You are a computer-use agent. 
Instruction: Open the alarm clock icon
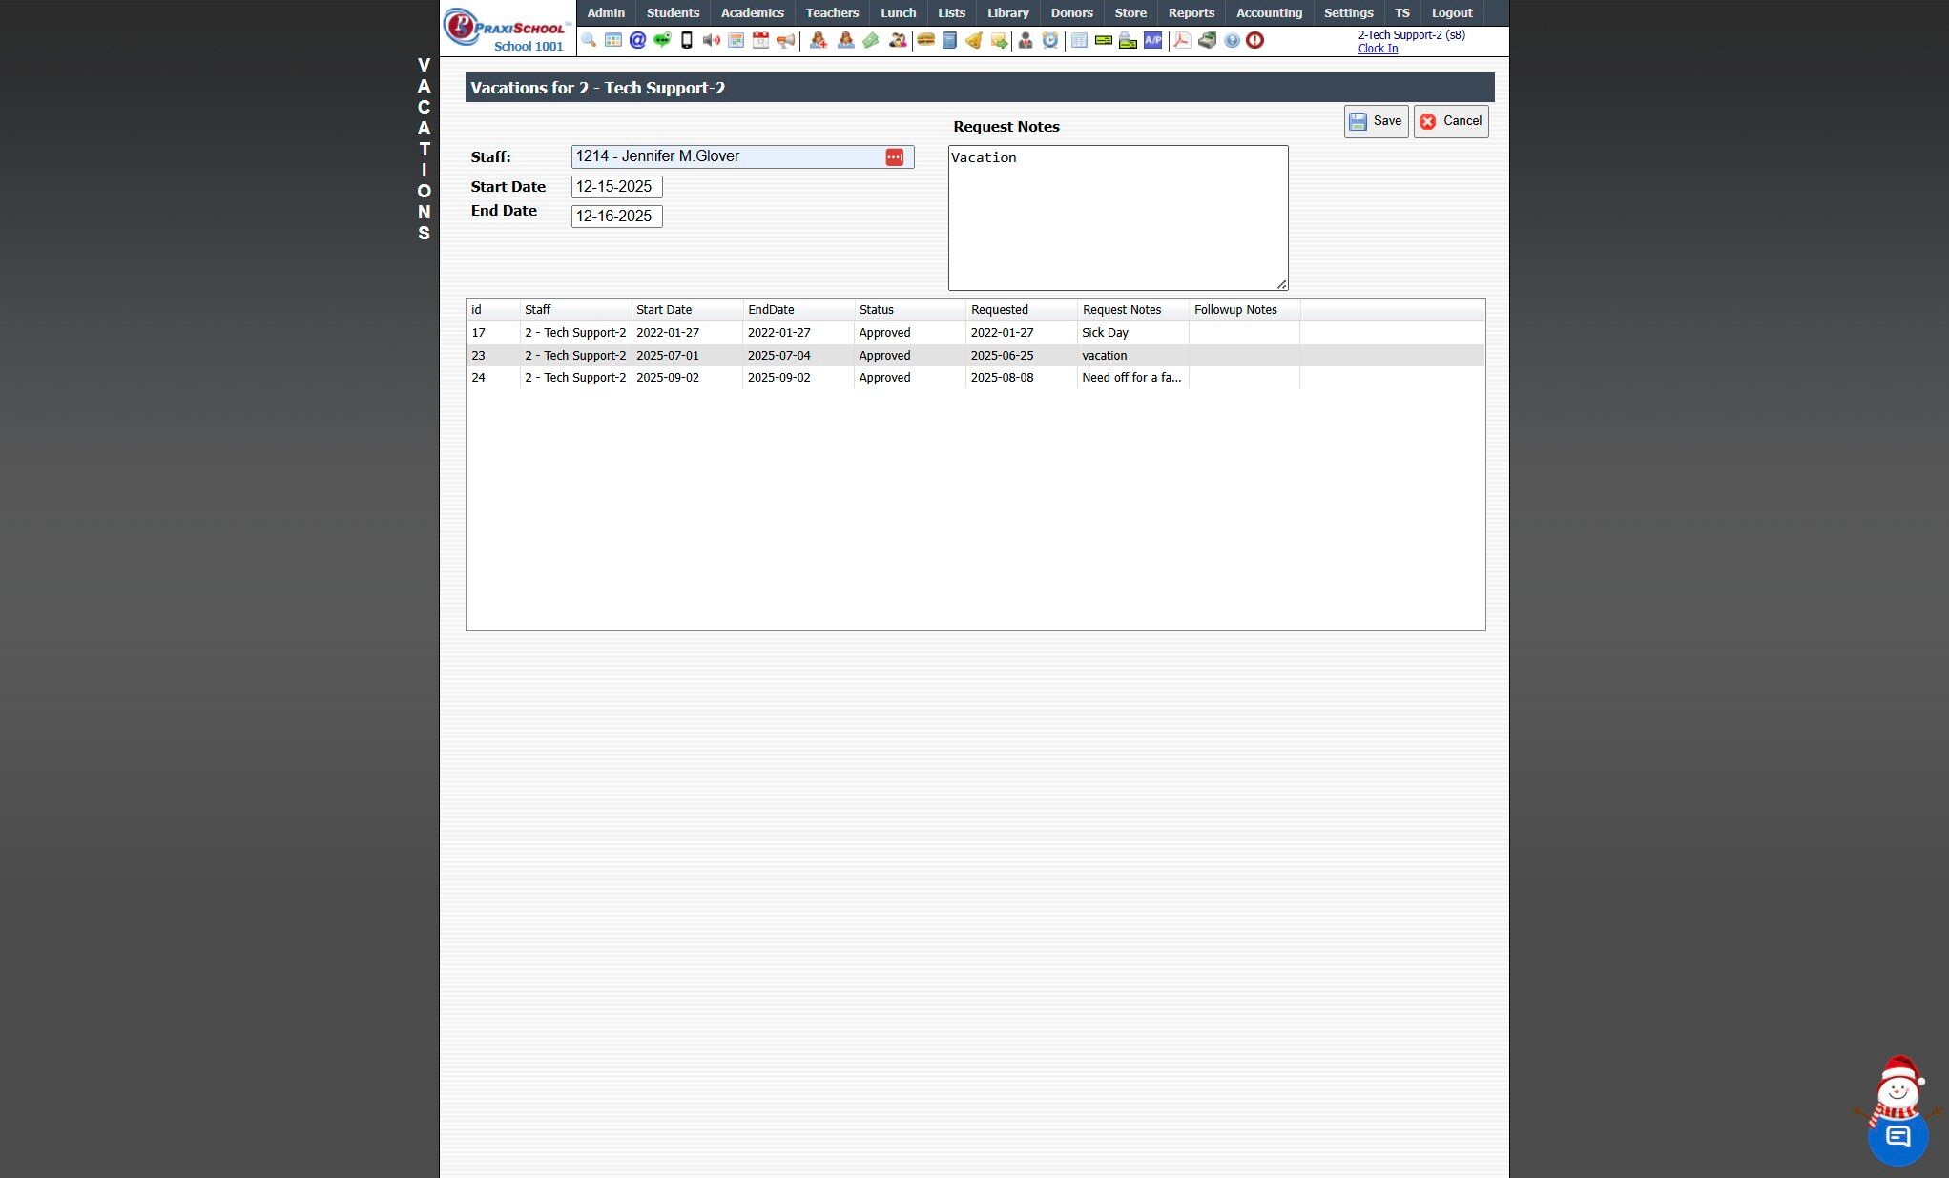(x=1050, y=40)
